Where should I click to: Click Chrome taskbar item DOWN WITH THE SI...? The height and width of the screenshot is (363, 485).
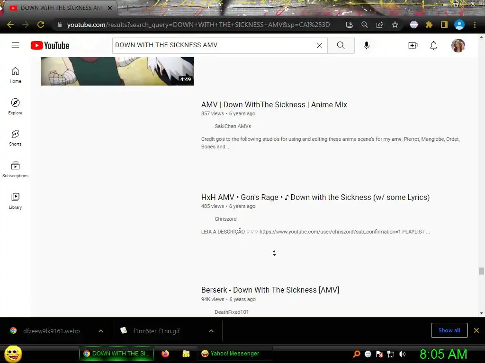pos(117,354)
